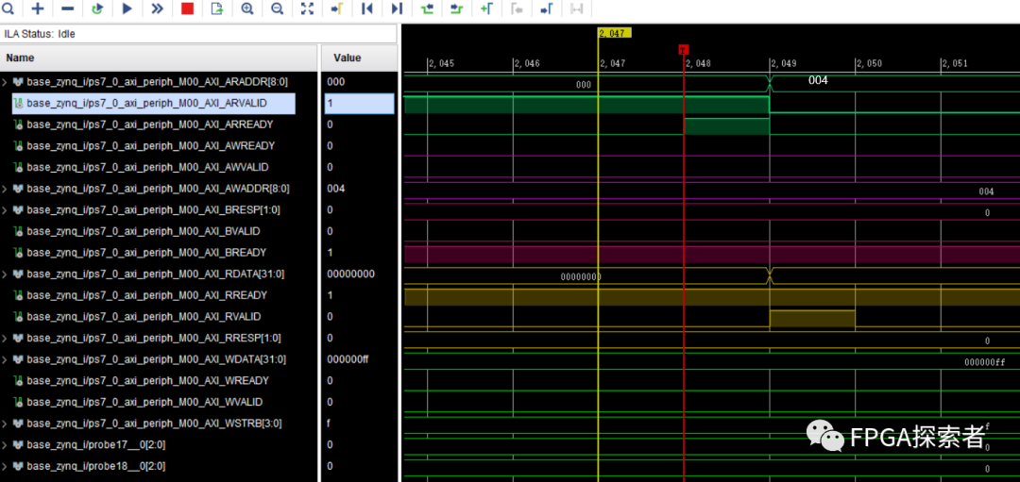The height and width of the screenshot is (482, 1020).
Task: Click the plus icon to add probes
Action: coord(38,8)
